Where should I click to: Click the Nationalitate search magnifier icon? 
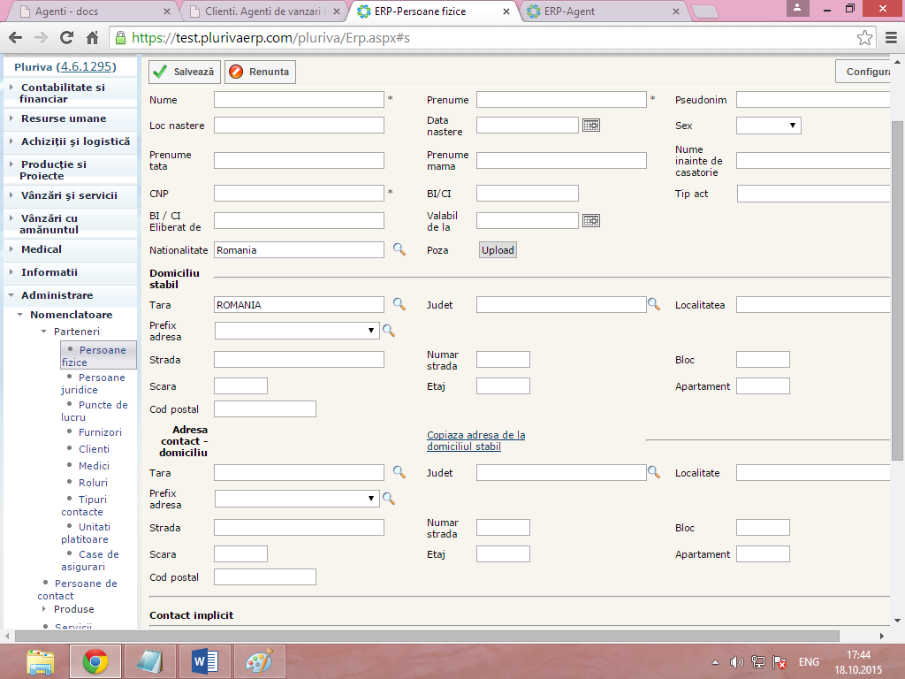[399, 250]
